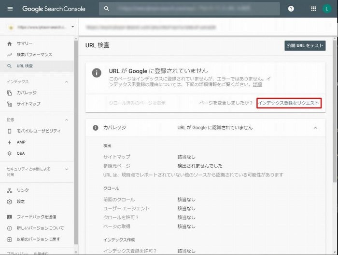Click the trend line icon for 検索パフォーマンス
Image resolution: width=338 pixels, height=255 pixels.
(x=10, y=55)
